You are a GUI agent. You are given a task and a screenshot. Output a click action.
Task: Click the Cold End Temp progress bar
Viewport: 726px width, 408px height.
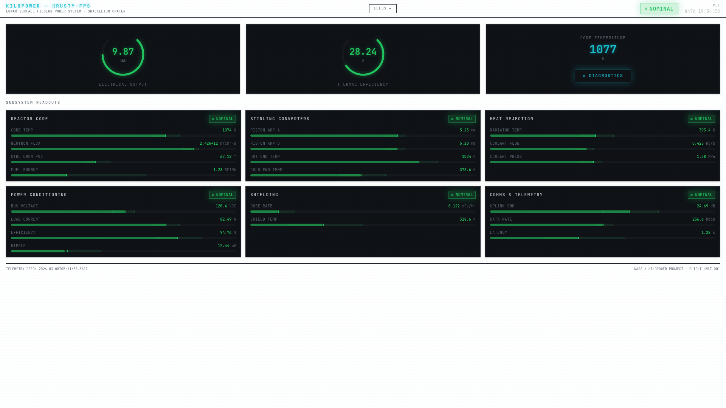pos(363,175)
